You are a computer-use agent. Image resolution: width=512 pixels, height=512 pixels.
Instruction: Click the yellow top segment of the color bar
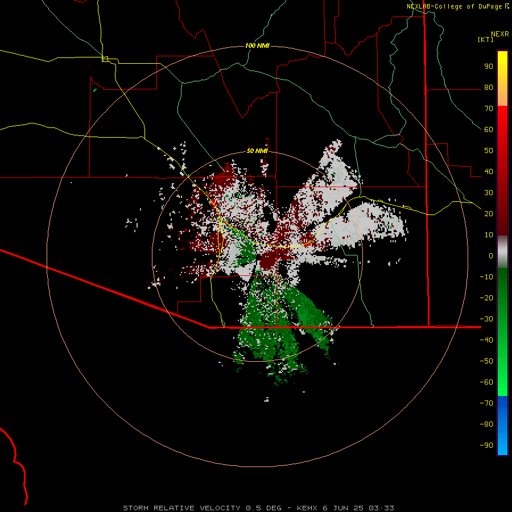coord(502,79)
